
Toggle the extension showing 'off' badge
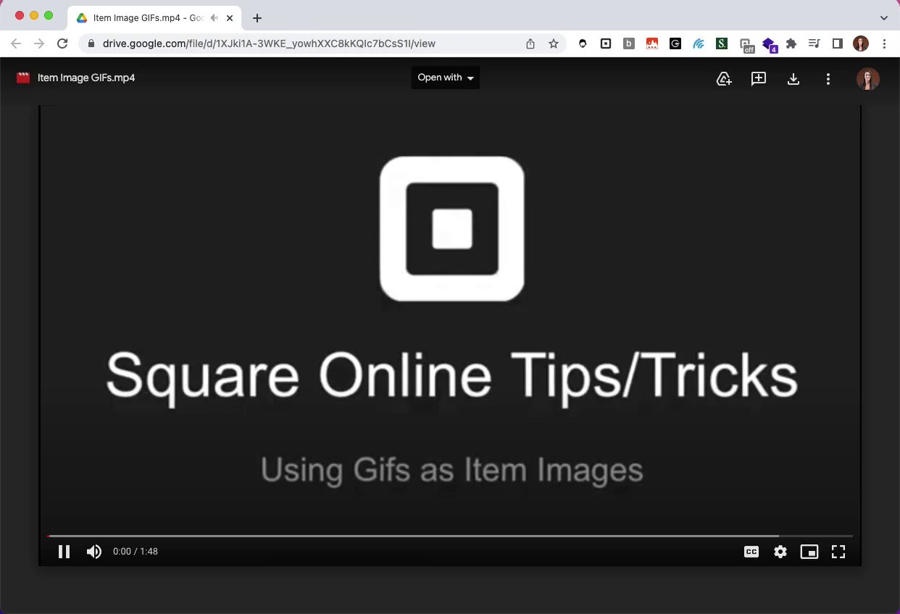[746, 45]
